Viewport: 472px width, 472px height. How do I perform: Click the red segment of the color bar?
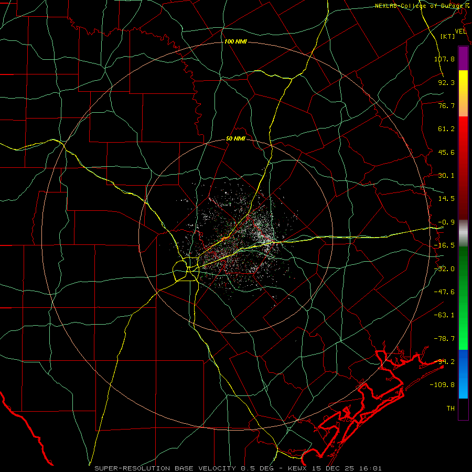463,168
